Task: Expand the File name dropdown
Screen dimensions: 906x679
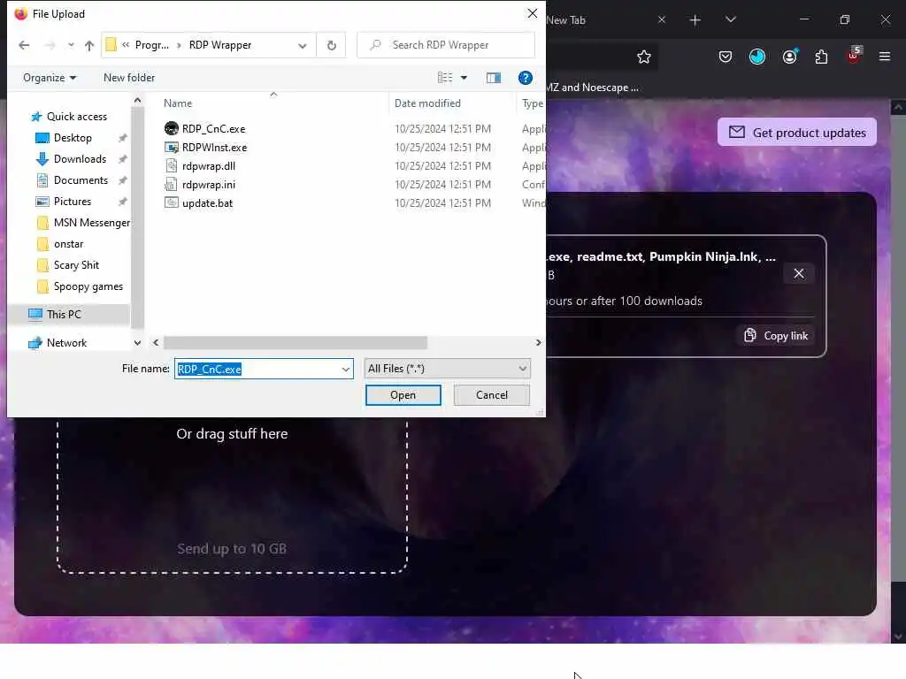Action: [x=346, y=369]
